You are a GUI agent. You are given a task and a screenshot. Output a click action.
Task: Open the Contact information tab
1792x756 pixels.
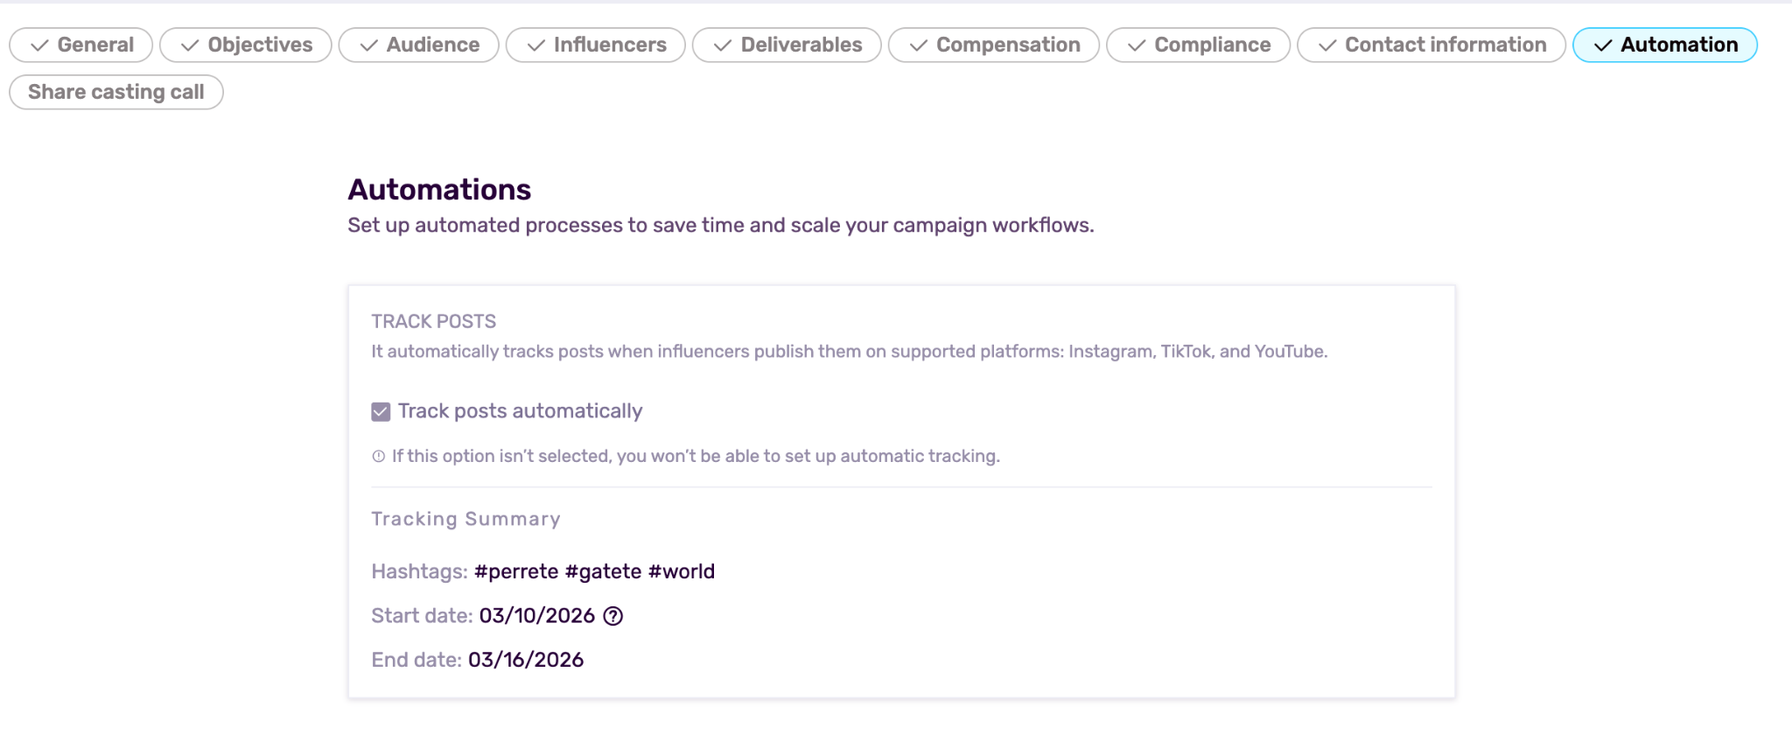pos(1431,45)
